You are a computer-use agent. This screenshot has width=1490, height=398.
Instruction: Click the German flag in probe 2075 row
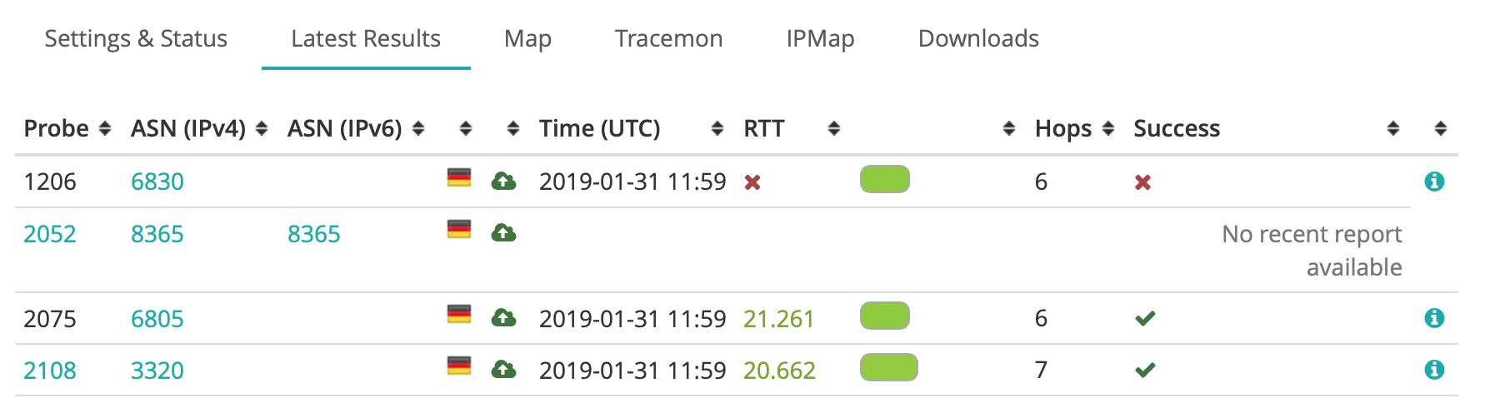(459, 314)
